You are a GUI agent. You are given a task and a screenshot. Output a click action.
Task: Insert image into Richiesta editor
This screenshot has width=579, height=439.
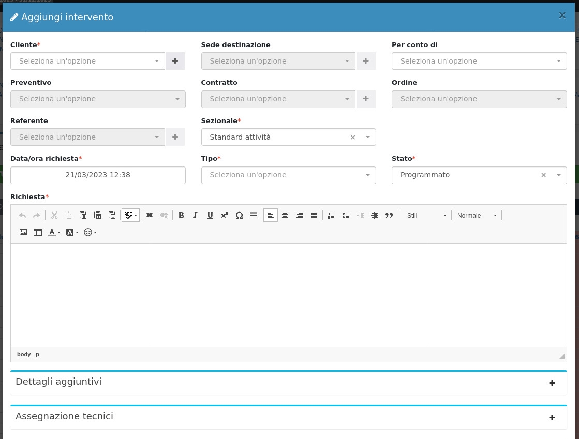[x=23, y=232]
